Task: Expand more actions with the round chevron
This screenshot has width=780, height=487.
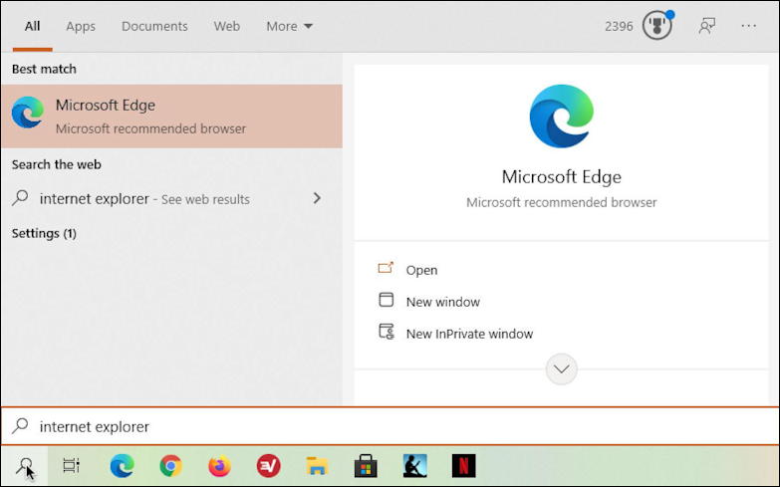Action: (562, 369)
